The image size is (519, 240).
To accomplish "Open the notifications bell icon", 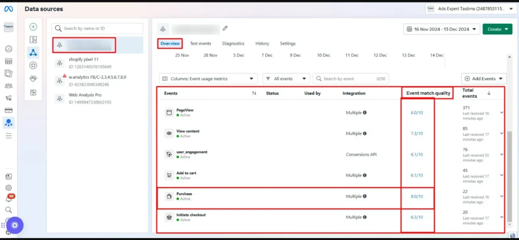I will tap(9, 198).
